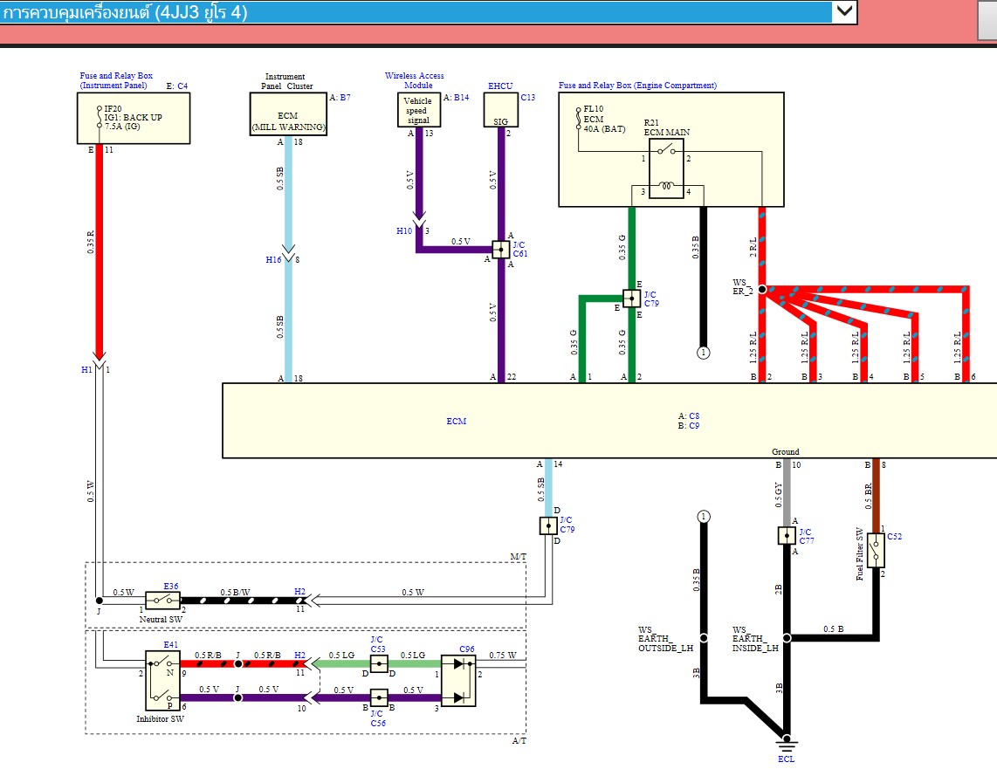Click the Vehicle speed signal box

[x=417, y=110]
